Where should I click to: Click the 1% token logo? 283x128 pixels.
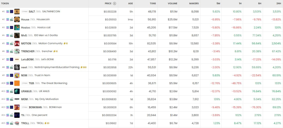point(17,115)
